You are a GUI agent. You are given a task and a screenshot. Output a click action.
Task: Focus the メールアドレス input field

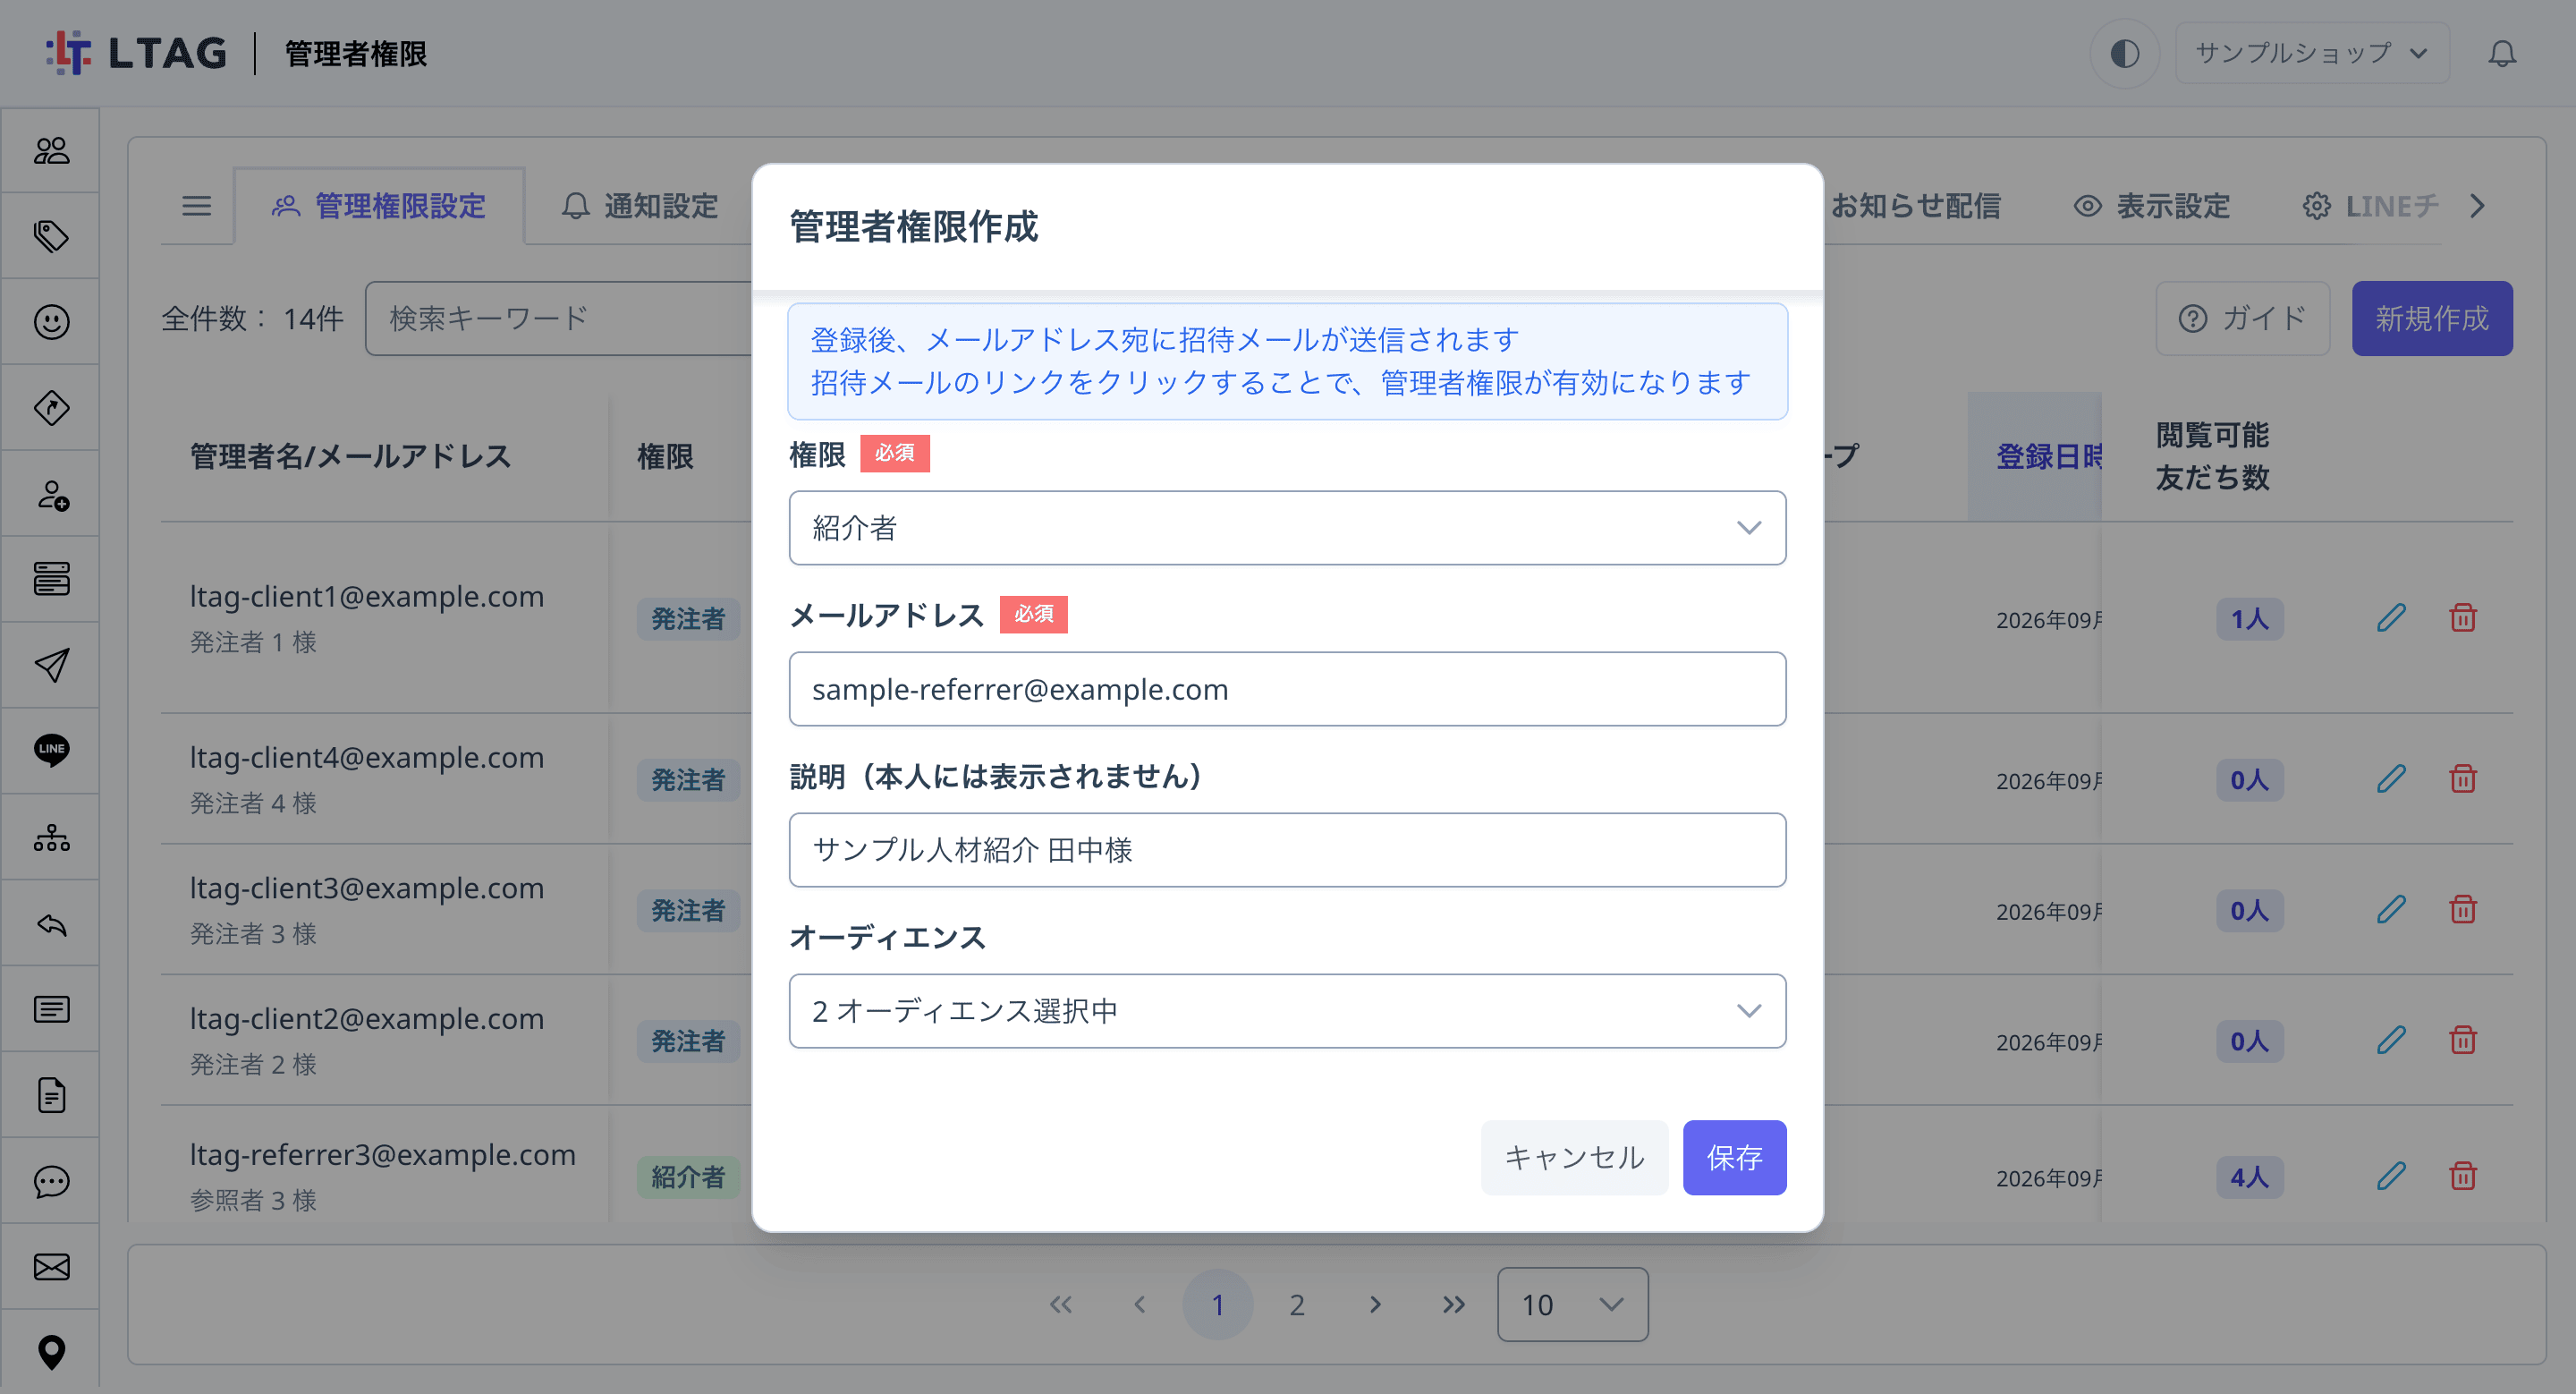coord(1287,689)
